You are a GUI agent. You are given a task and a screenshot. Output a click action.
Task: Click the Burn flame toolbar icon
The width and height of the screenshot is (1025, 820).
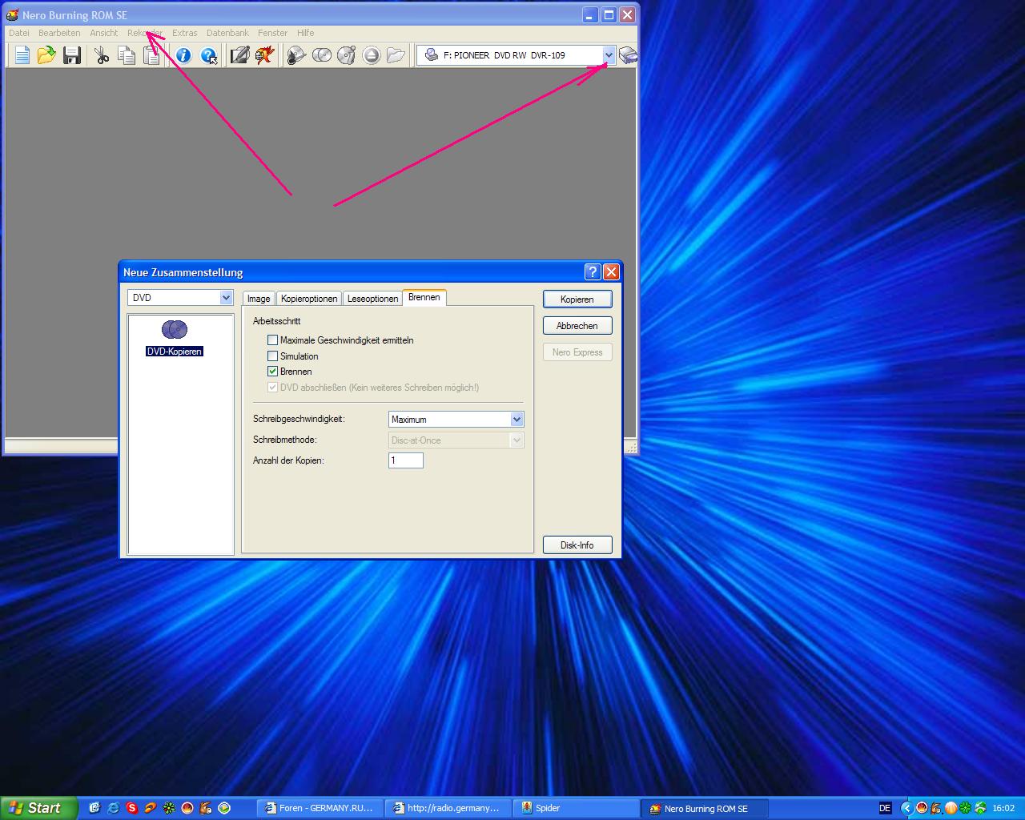(x=264, y=55)
